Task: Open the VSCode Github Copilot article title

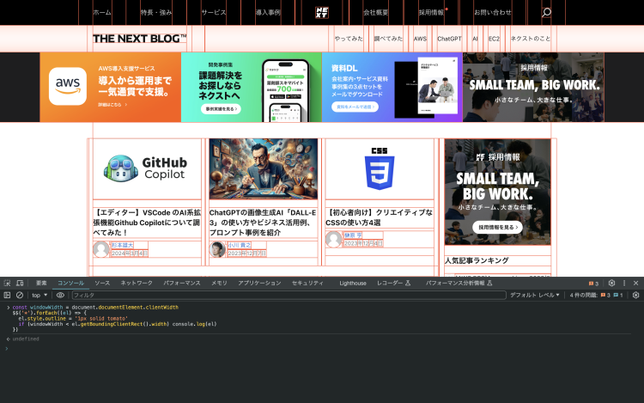Action: coord(147,223)
